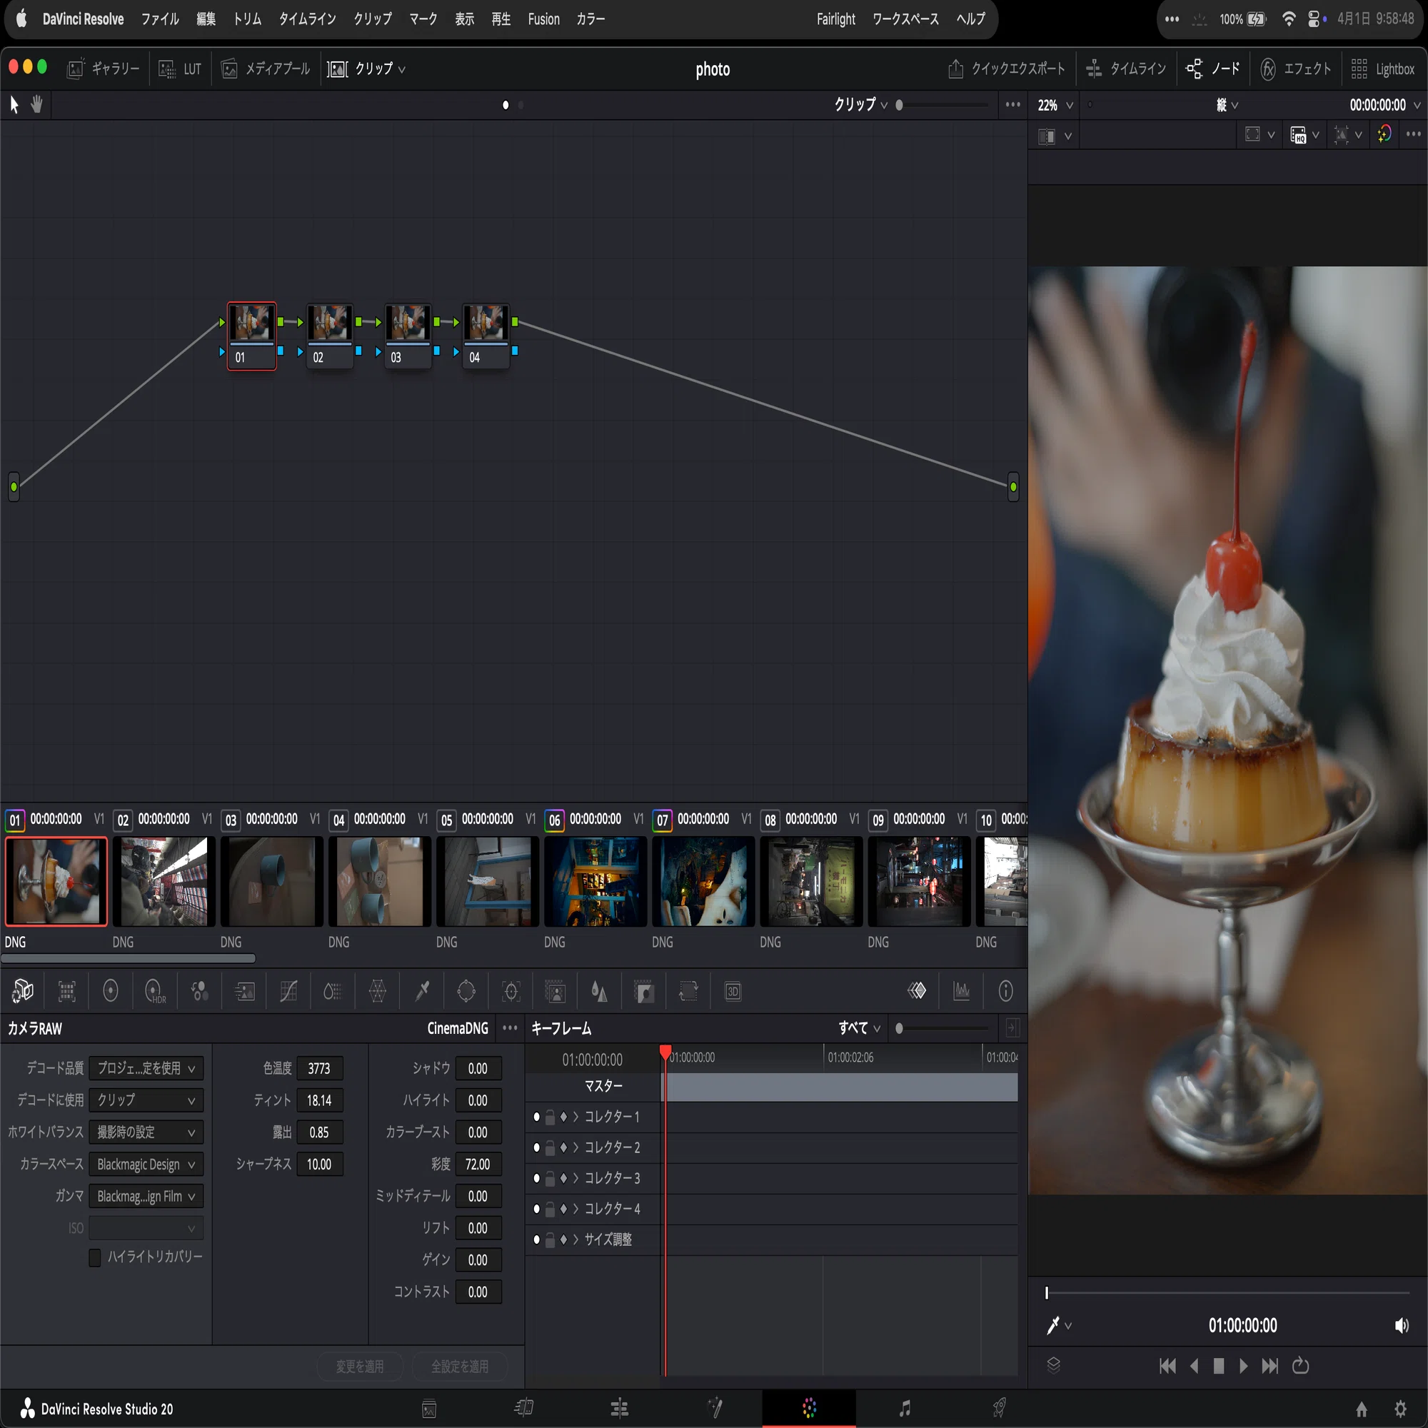The width and height of the screenshot is (1428, 1428).
Task: Open the デコード品質 dropdown
Action: [146, 1068]
